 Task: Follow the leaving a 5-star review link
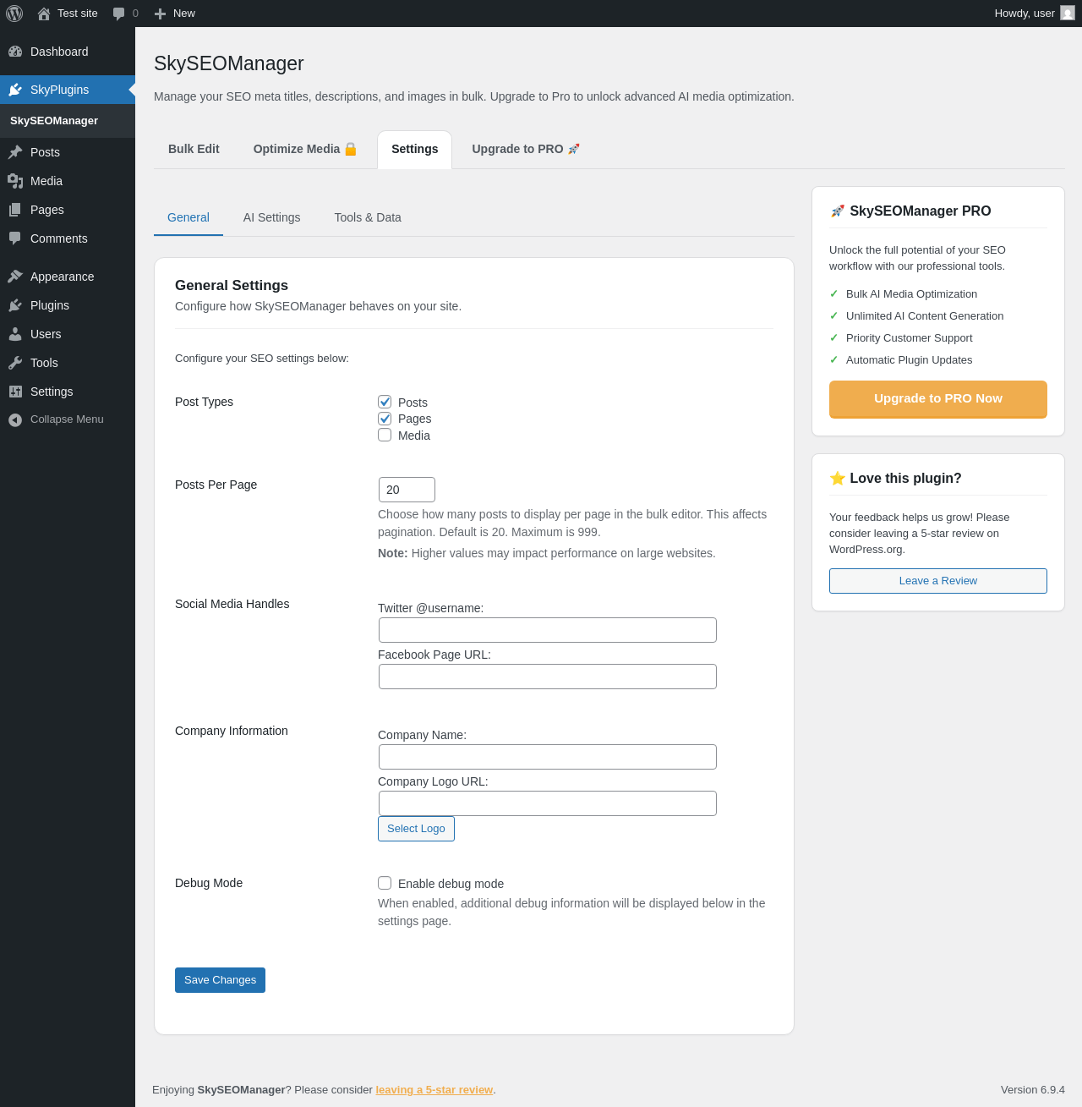pos(434,1090)
